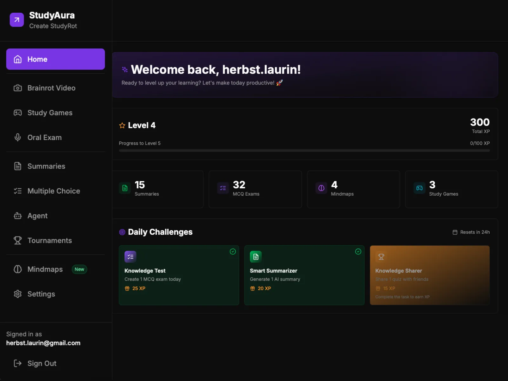
Task: Open the Home menu item
Action: 56,59
